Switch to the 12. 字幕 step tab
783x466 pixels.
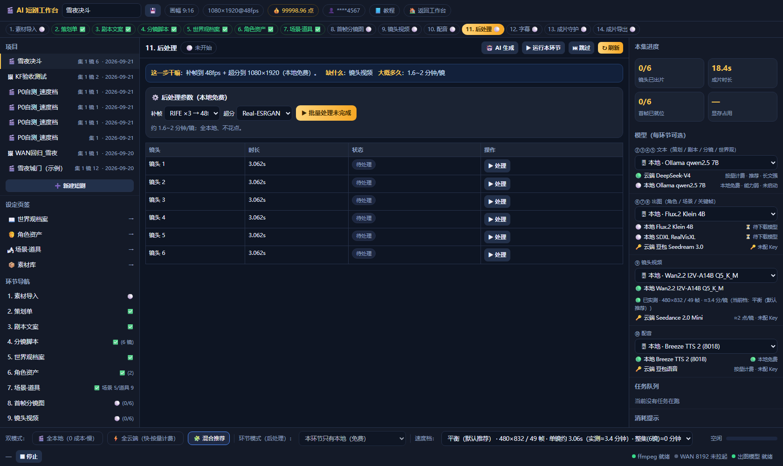coord(524,29)
